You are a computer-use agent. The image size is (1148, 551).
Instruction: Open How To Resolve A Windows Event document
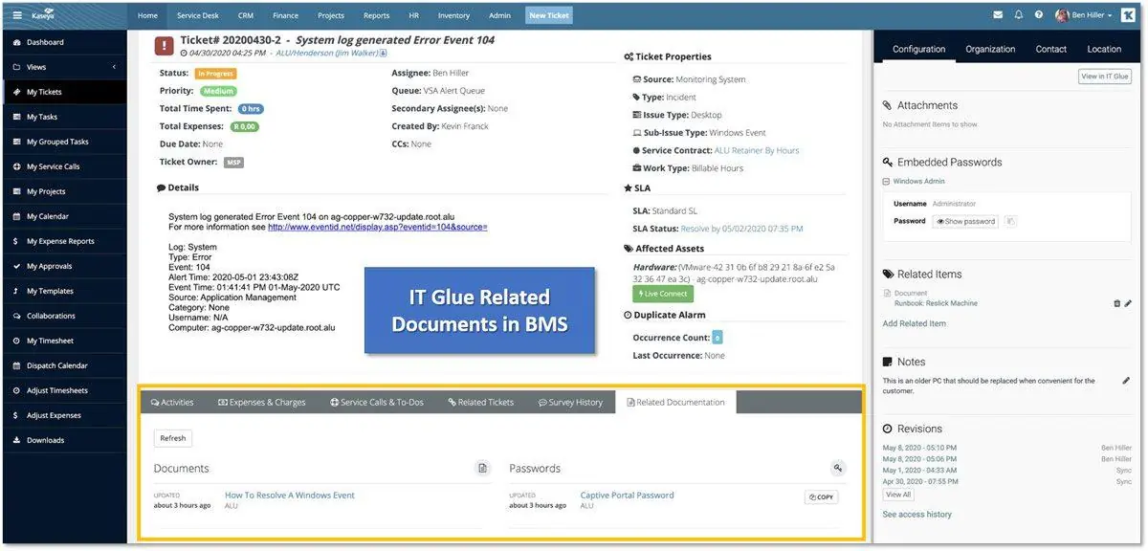point(290,496)
